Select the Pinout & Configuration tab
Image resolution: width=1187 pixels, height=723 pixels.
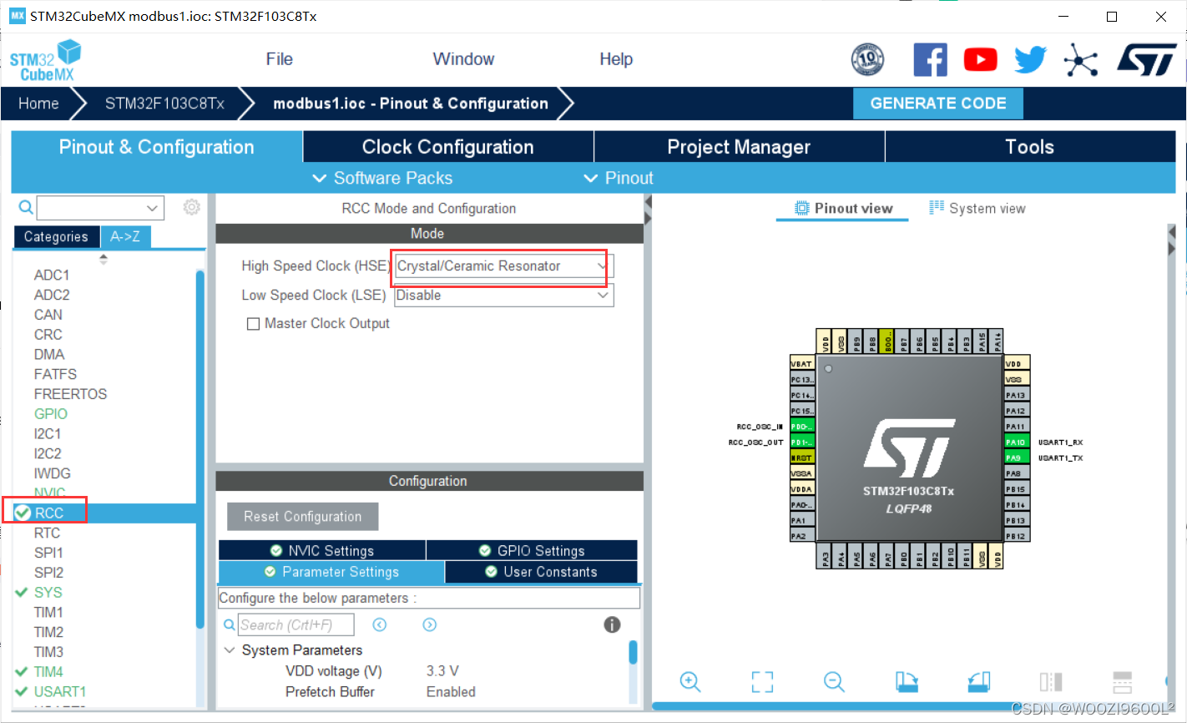[157, 147]
